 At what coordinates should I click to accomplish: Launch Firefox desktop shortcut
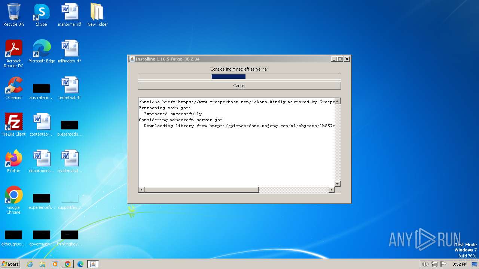(13, 161)
